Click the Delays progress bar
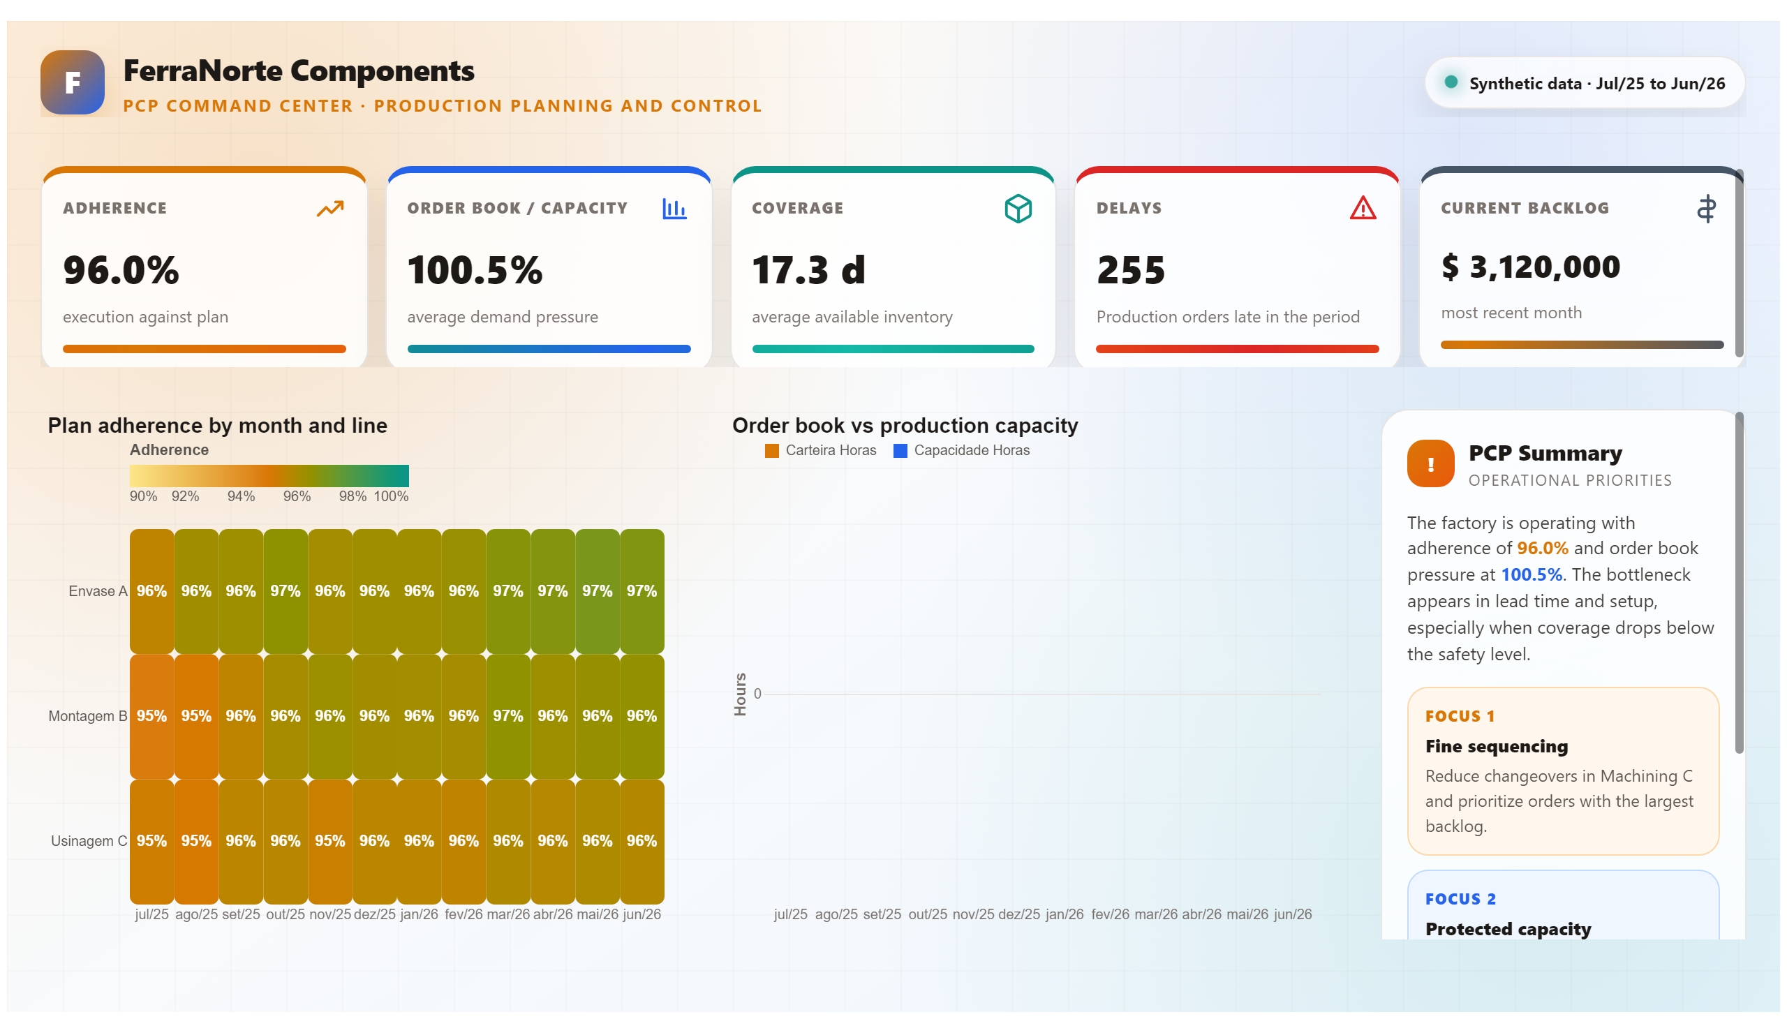Viewport: 1787px width, 1019px height. pyautogui.click(x=1237, y=349)
